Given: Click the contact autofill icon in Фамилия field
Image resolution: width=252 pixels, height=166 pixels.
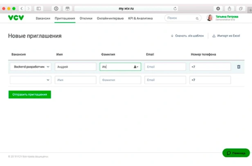Looking at the screenshot, I should (x=136, y=67).
